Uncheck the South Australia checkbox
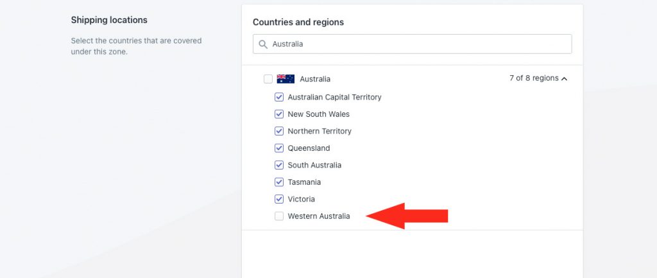The image size is (657, 278). click(279, 165)
